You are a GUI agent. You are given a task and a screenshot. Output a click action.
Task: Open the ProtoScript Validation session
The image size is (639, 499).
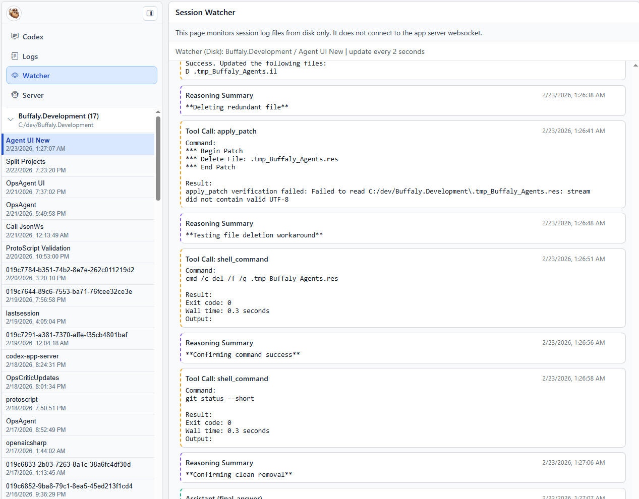(x=78, y=253)
